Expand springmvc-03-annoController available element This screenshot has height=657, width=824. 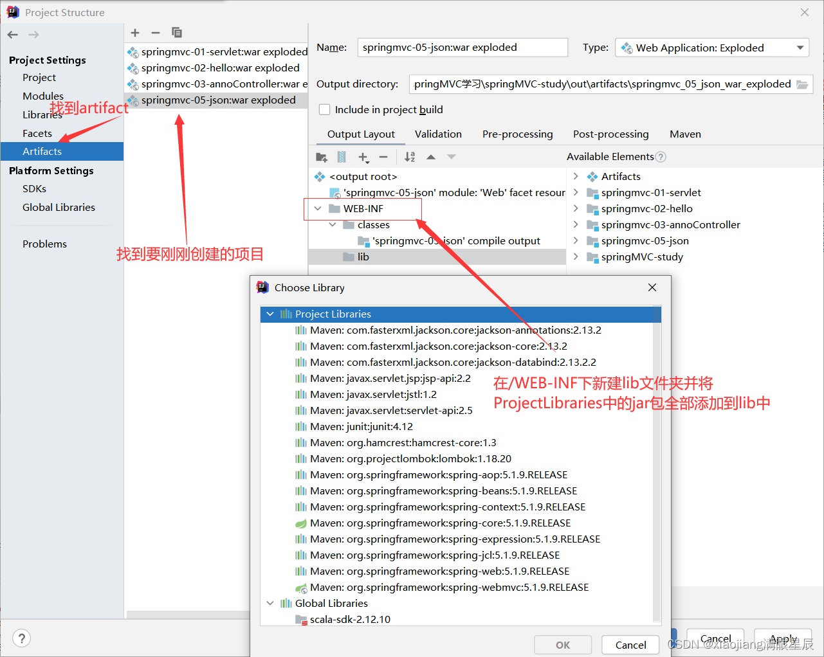click(576, 224)
